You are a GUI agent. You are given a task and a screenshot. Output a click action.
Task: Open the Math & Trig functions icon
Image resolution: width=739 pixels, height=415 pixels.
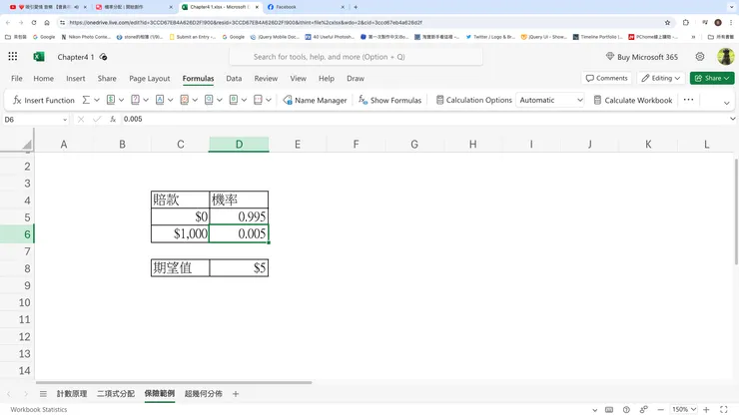(x=234, y=100)
